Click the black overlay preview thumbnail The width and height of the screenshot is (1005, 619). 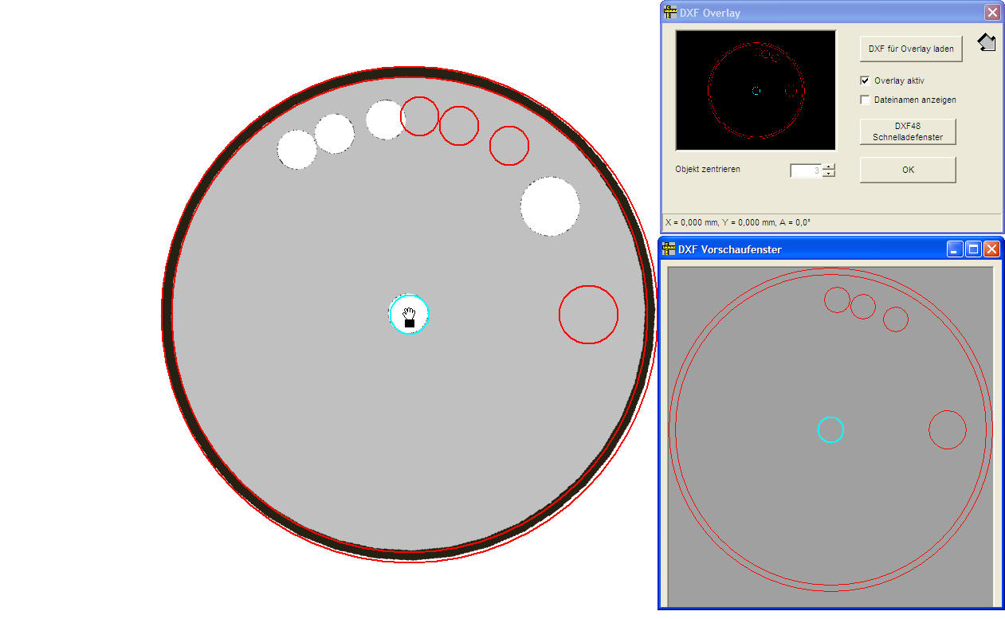(x=756, y=90)
